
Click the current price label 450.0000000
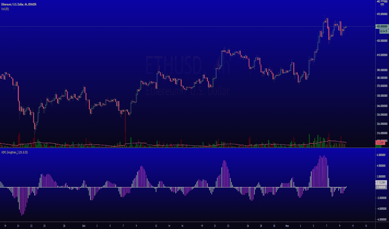pos(382,26)
